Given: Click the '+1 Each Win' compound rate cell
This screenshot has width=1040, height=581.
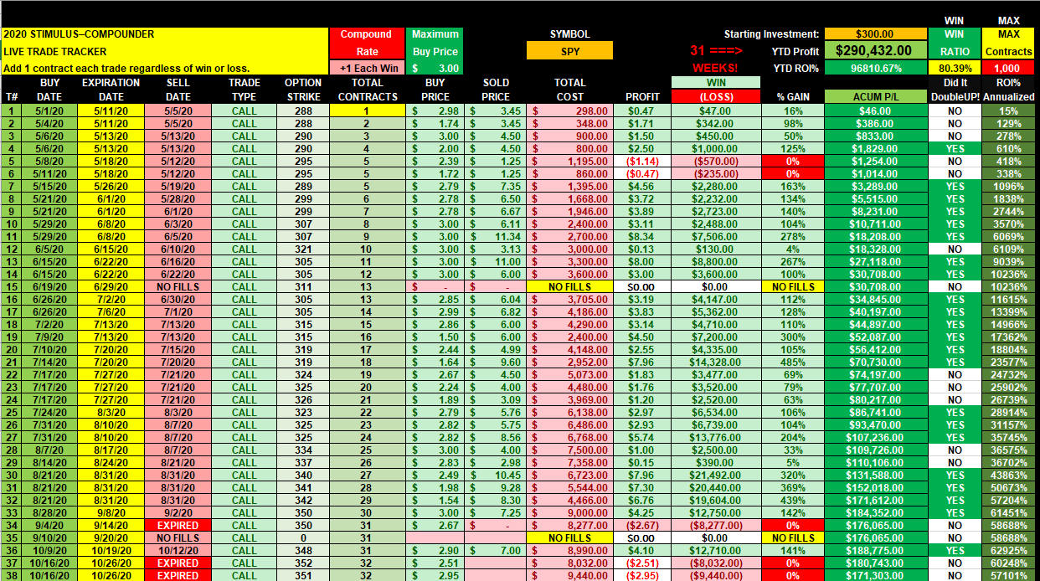Looking at the screenshot, I should pos(366,68).
